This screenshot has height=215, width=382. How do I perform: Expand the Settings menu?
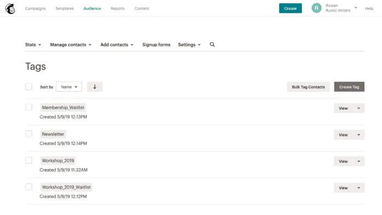pyautogui.click(x=189, y=45)
